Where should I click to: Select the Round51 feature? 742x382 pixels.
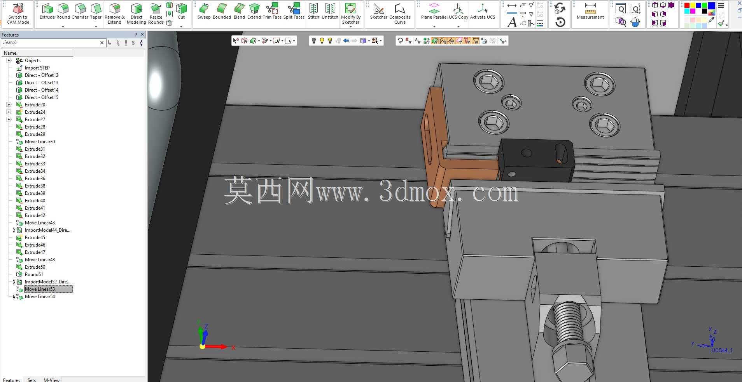[x=34, y=274]
